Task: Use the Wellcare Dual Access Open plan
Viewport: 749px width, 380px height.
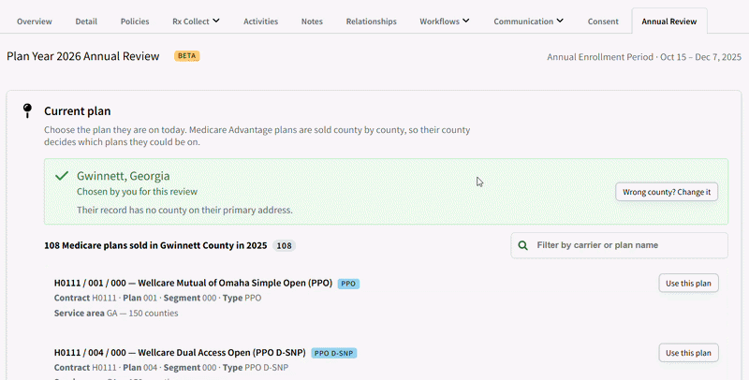Action: pyautogui.click(x=688, y=353)
